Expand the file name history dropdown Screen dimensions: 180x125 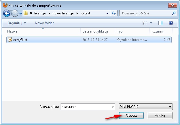[x=112, y=107]
